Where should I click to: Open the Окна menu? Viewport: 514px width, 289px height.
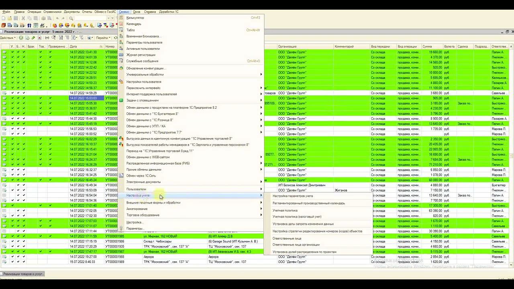click(137, 12)
